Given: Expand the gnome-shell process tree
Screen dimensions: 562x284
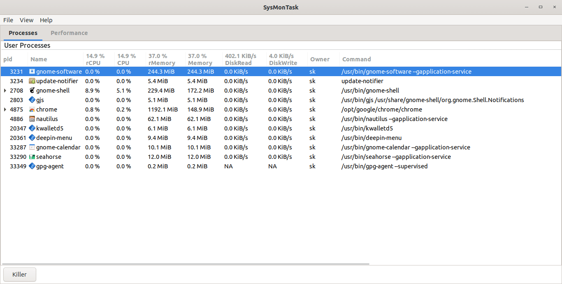Looking at the screenshot, I should 5,91.
